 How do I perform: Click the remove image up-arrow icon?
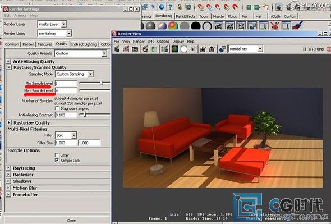212,49
